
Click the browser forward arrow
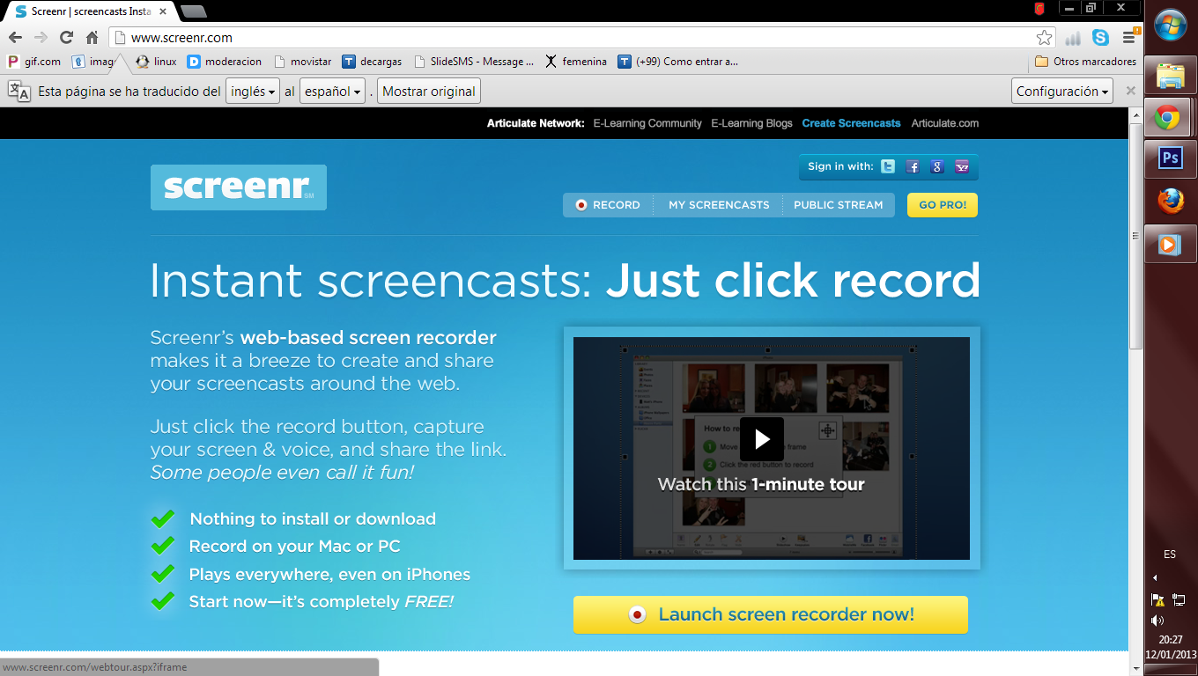[x=41, y=38]
